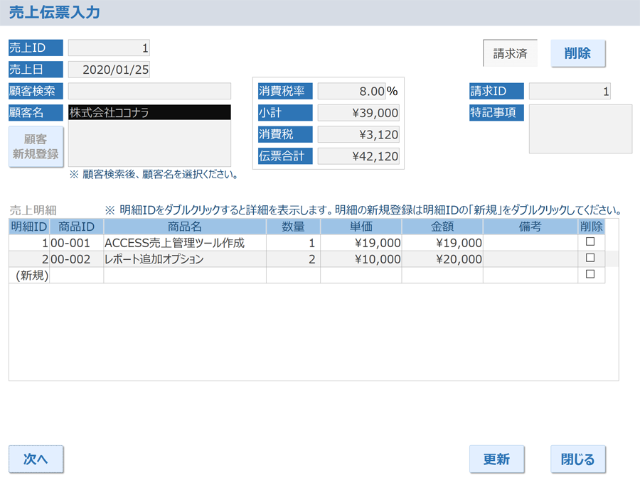The height and width of the screenshot is (485, 640).
Task: Close the form with 閉じる button
Action: tap(577, 459)
